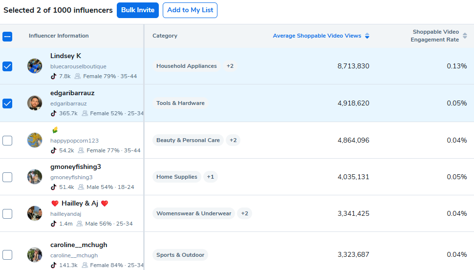Click TikTok icon in edgaribarrauz's row
474x270 pixels.
pyautogui.click(x=54, y=113)
